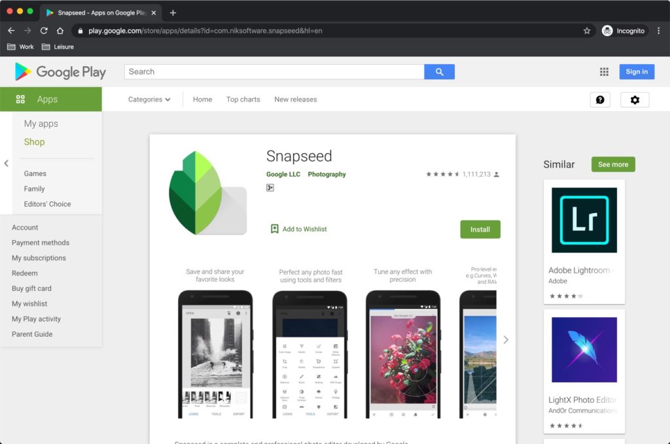Click the 1,111,213 ratings count
Viewport: 670px width, 444px height.
pyautogui.click(x=476, y=174)
